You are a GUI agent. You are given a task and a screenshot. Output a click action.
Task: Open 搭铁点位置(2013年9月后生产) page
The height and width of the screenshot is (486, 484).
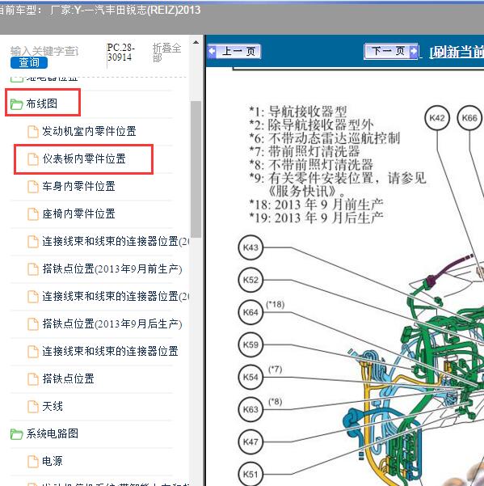pos(112,323)
